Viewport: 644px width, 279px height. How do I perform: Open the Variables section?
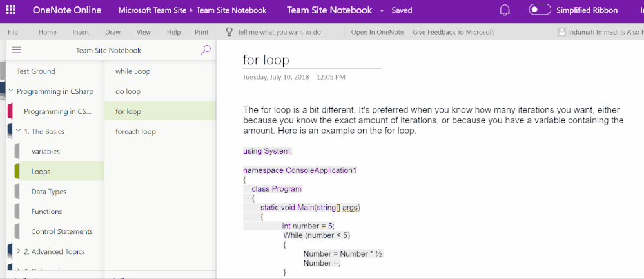[x=46, y=151]
